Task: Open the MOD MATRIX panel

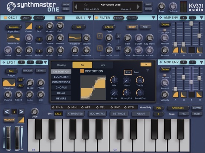Action: [x=97, y=114]
